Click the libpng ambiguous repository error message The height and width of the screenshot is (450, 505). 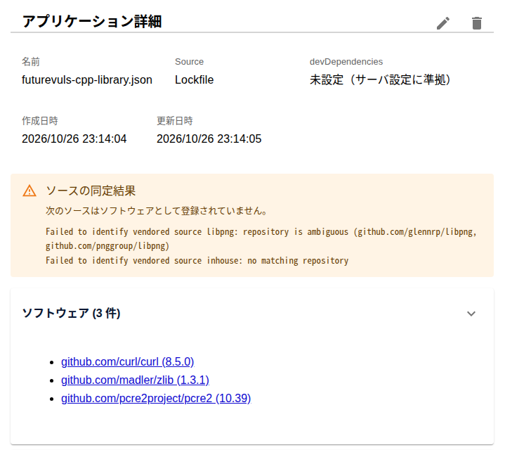click(x=261, y=239)
